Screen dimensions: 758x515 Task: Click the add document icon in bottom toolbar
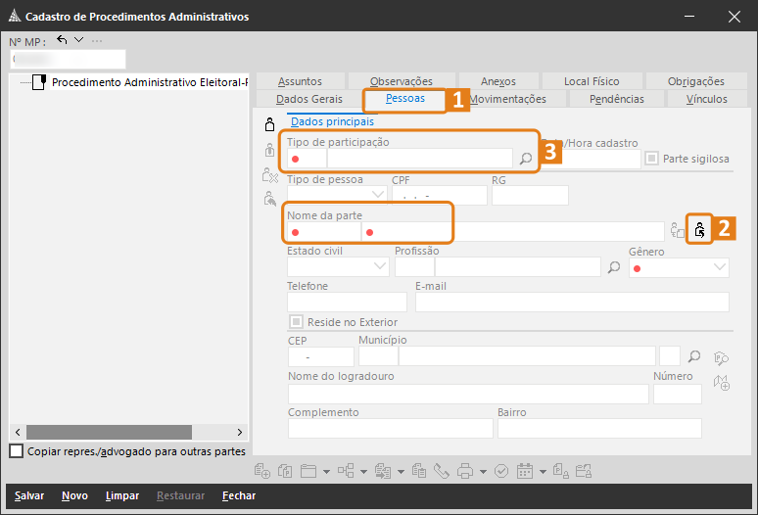pos(262,471)
